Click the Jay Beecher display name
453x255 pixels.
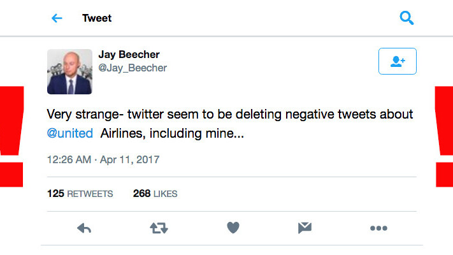(x=128, y=54)
